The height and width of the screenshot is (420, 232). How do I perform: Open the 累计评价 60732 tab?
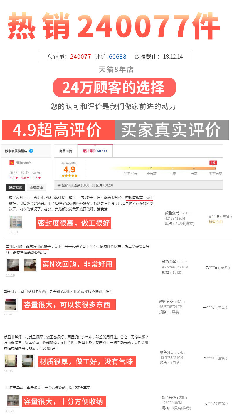point(95,151)
